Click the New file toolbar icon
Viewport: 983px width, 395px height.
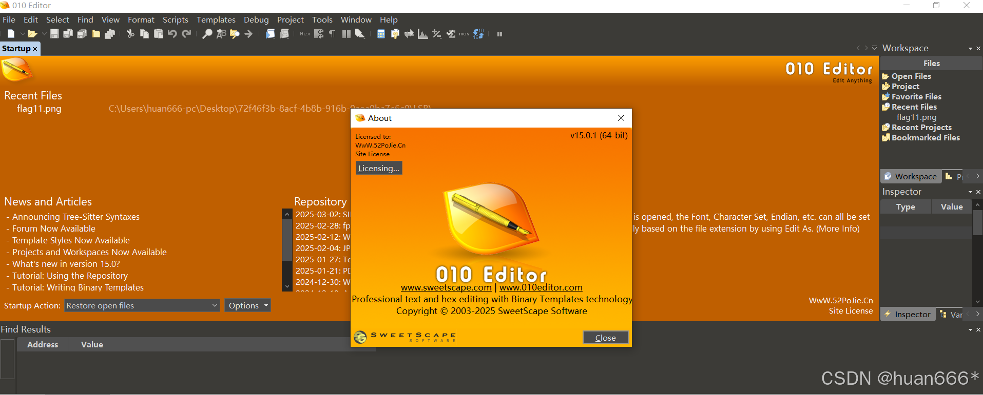point(11,34)
